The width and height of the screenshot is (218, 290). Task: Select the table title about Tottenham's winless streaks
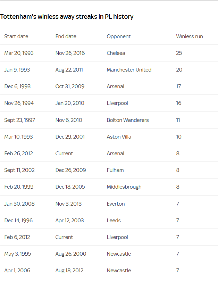[x=67, y=17]
